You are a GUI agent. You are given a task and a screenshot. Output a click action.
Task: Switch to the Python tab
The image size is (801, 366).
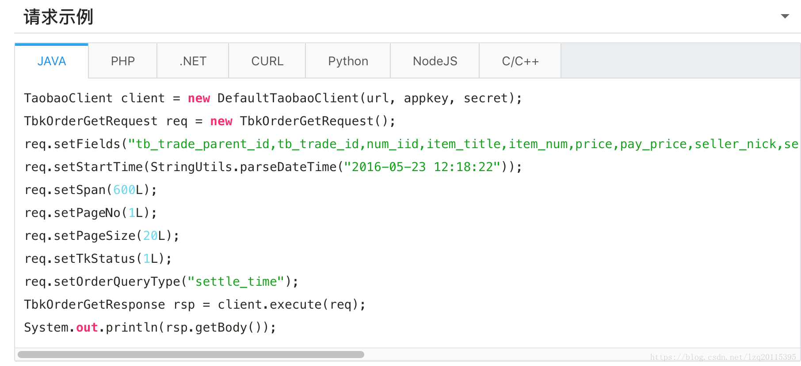point(348,61)
